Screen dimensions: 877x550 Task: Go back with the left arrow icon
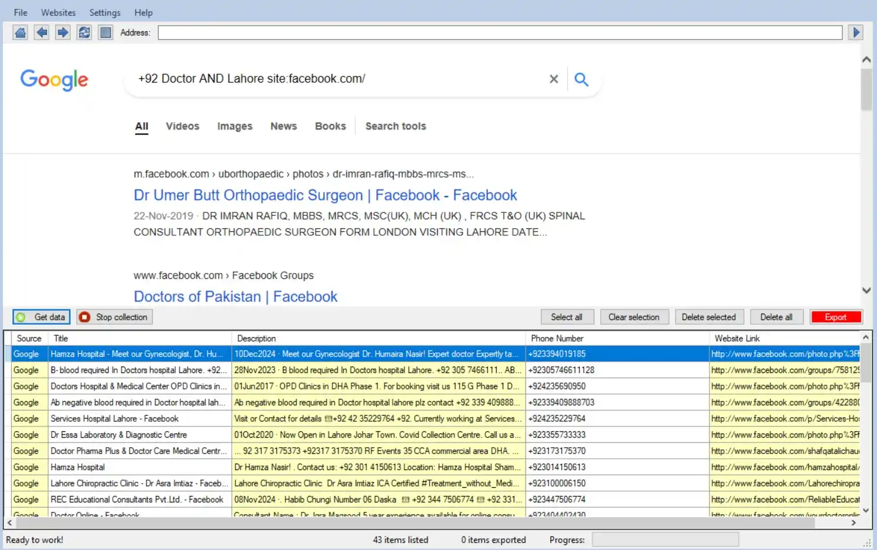(42, 32)
